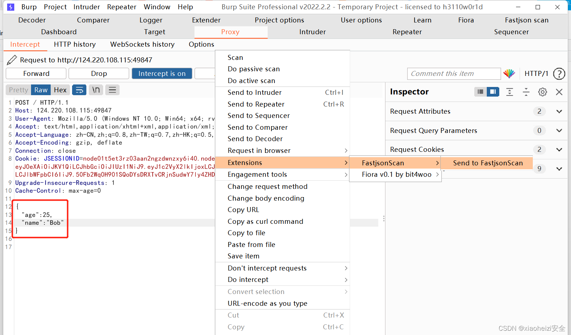This screenshot has width=571, height=335.
Task: Toggle word wrap in the request editor
Action: [79, 90]
